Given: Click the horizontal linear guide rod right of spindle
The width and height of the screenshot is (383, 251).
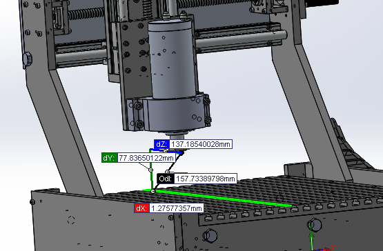Looking at the screenshot, I should click(x=241, y=39).
